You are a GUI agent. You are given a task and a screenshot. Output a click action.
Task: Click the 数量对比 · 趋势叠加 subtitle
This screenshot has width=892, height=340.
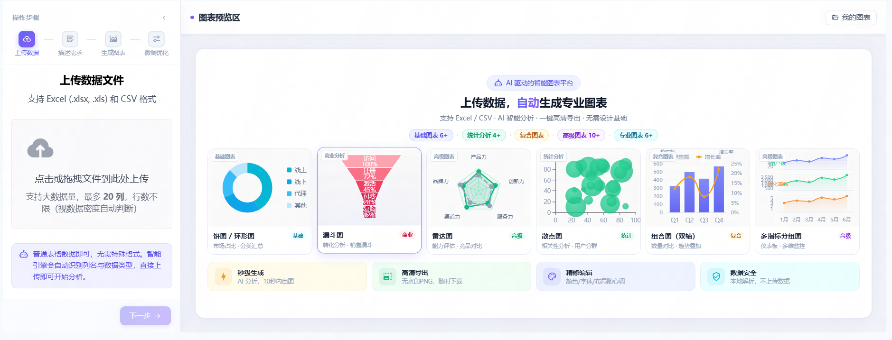coord(676,246)
